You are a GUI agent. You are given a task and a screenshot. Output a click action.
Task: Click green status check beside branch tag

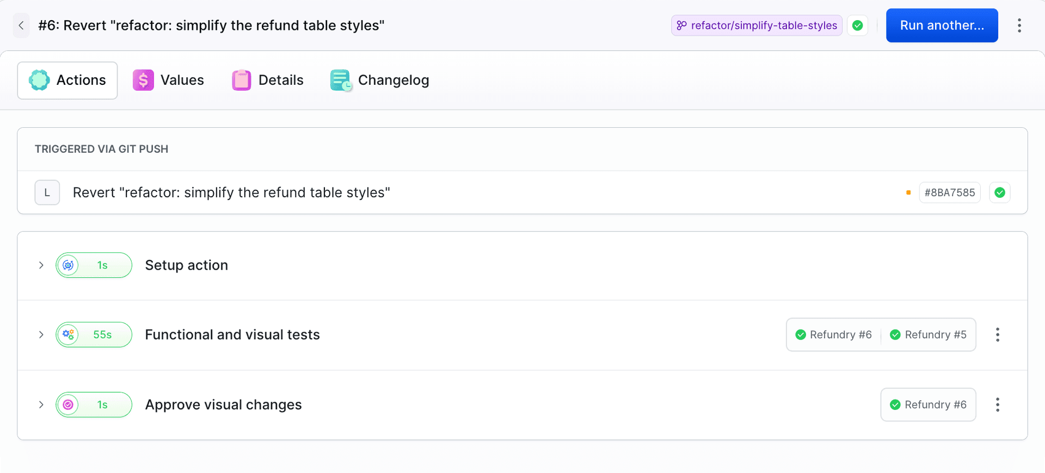pos(858,26)
